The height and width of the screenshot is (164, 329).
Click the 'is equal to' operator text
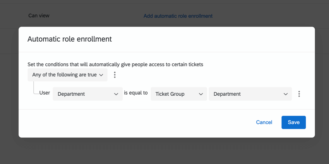(136, 93)
